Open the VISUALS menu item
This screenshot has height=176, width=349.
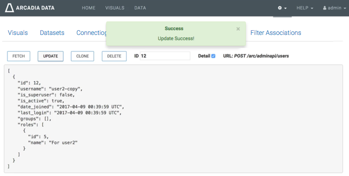(x=115, y=8)
